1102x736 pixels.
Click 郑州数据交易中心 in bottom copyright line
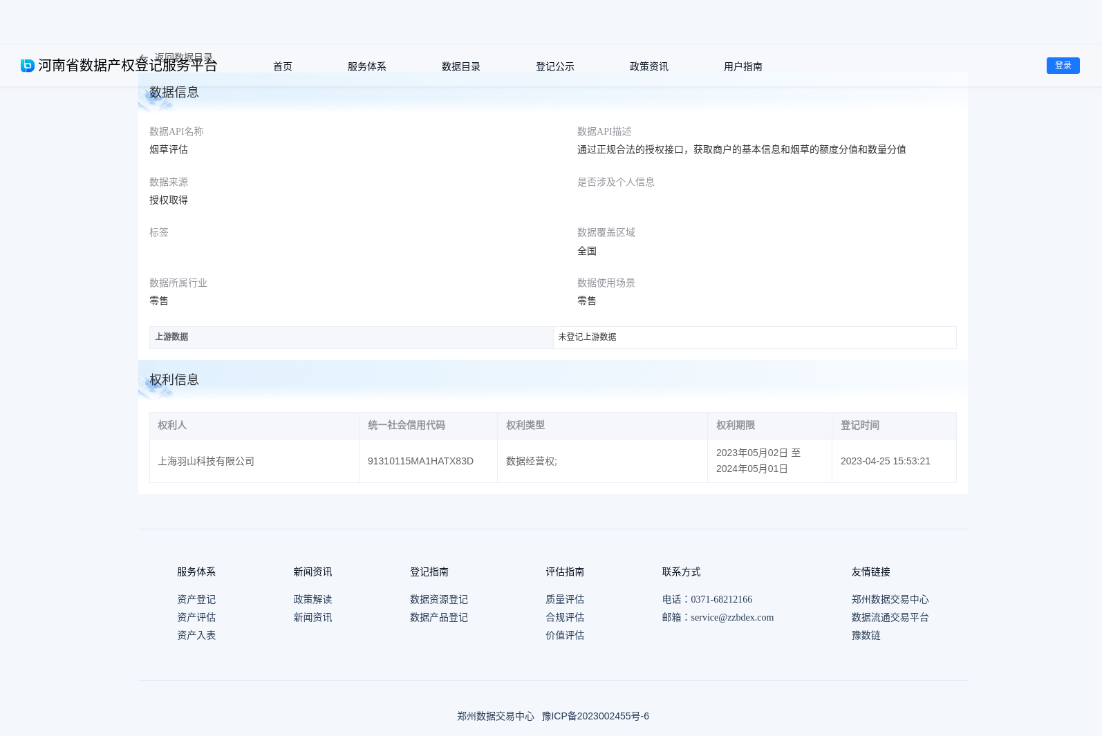click(x=496, y=716)
